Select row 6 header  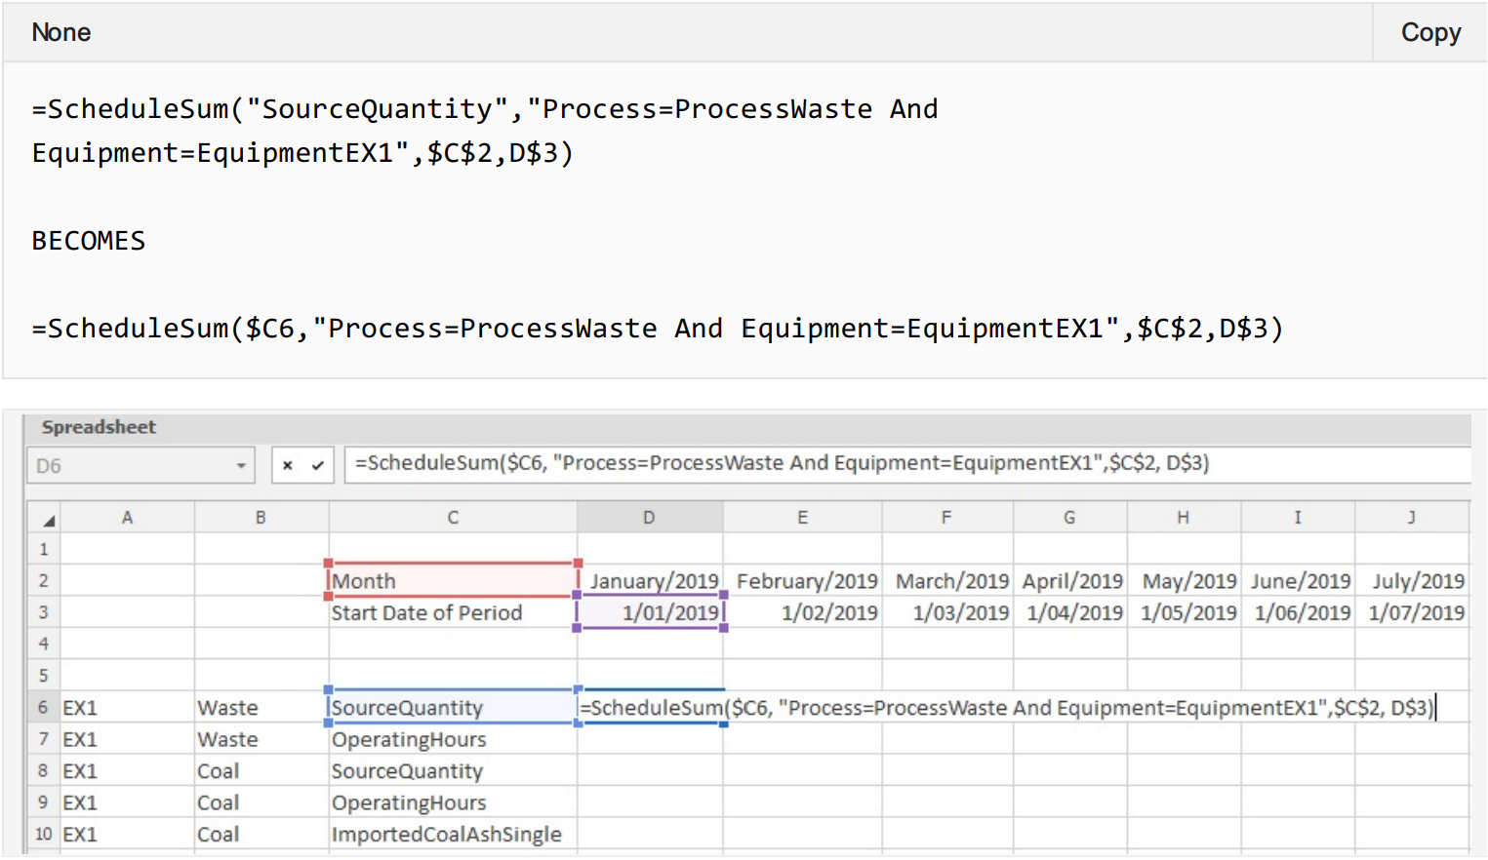coord(43,708)
